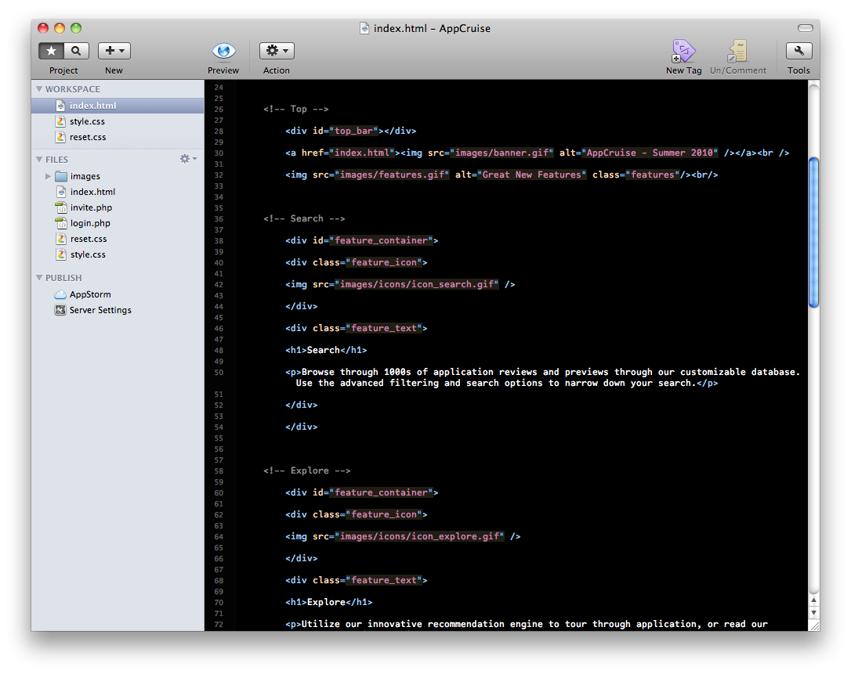This screenshot has width=851, height=674.
Task: Click the style.css workspace file icon
Action: pos(61,121)
